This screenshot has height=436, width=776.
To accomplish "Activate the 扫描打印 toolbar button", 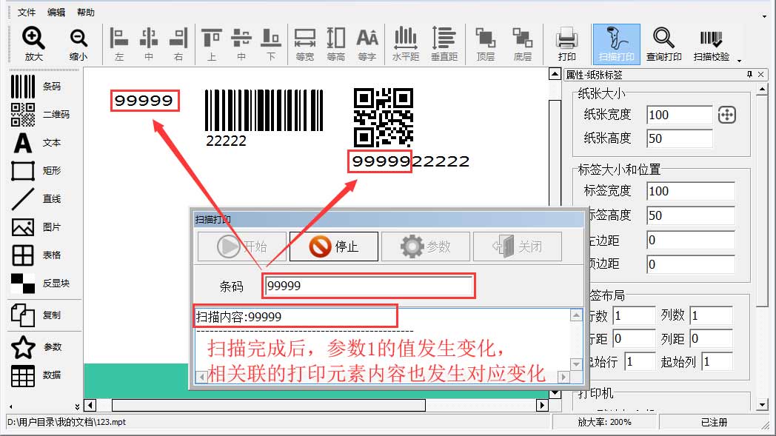I will pyautogui.click(x=616, y=43).
